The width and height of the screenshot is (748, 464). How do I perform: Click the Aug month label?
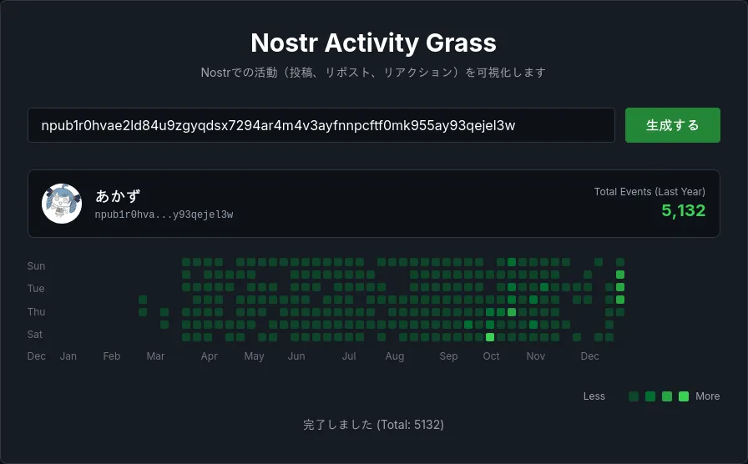[x=395, y=356]
